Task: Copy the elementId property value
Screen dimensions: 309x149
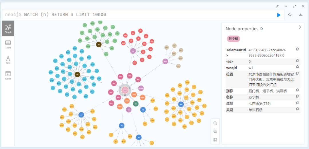Action: [x=298, y=49]
